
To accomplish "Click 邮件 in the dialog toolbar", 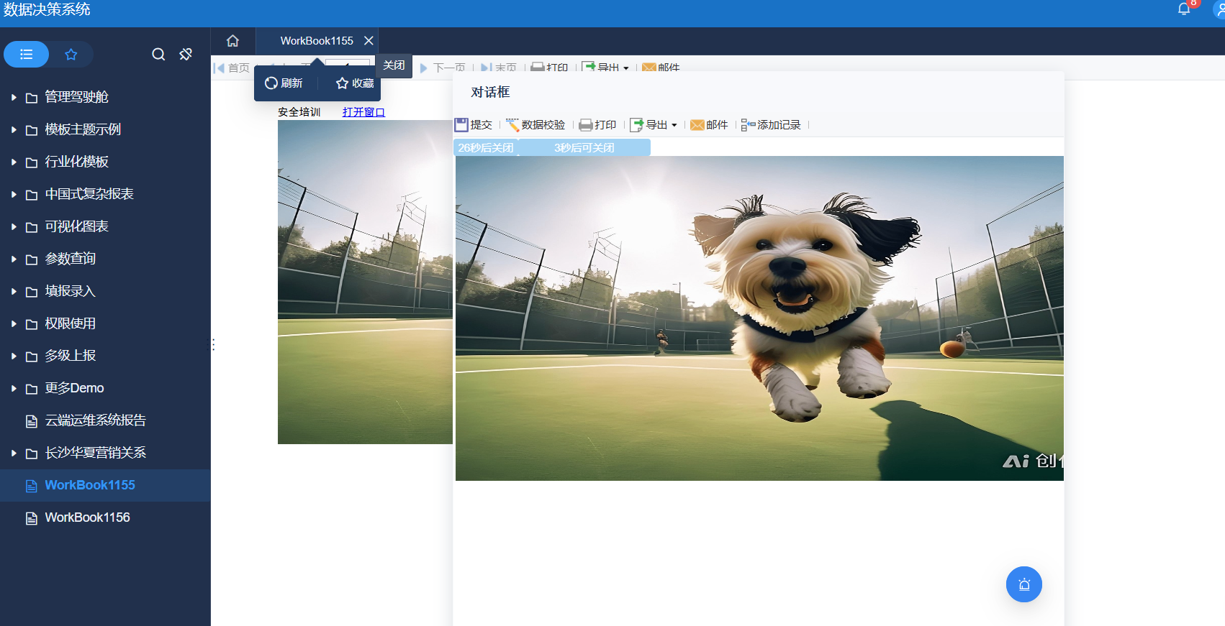I will point(710,125).
